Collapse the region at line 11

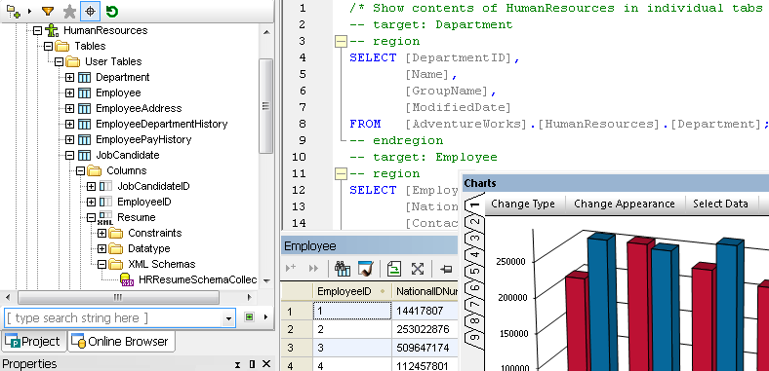pyautogui.click(x=341, y=173)
